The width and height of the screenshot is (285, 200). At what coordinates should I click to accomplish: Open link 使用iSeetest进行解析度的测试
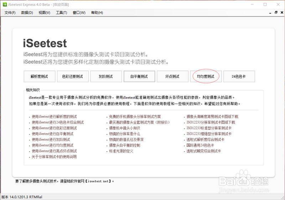point(54,117)
